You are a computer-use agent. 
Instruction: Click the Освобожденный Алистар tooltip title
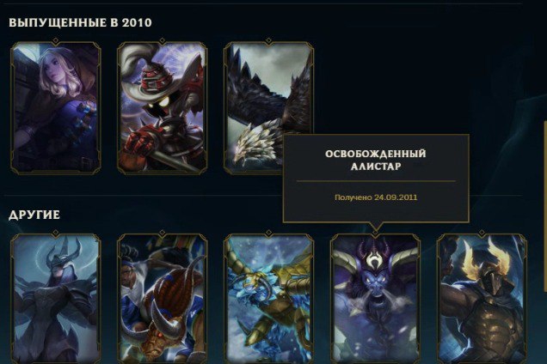(x=375, y=160)
